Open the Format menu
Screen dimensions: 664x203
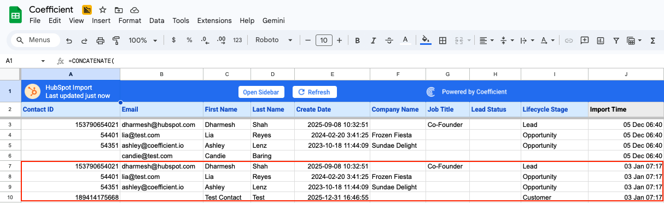pyautogui.click(x=130, y=21)
